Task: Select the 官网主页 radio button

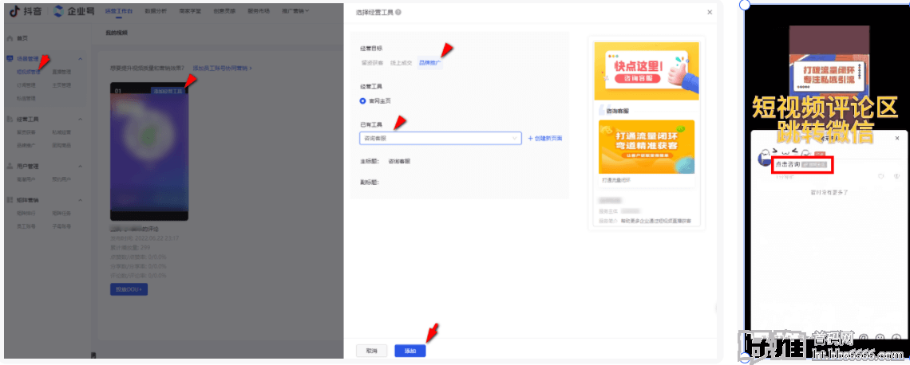Action: point(362,100)
